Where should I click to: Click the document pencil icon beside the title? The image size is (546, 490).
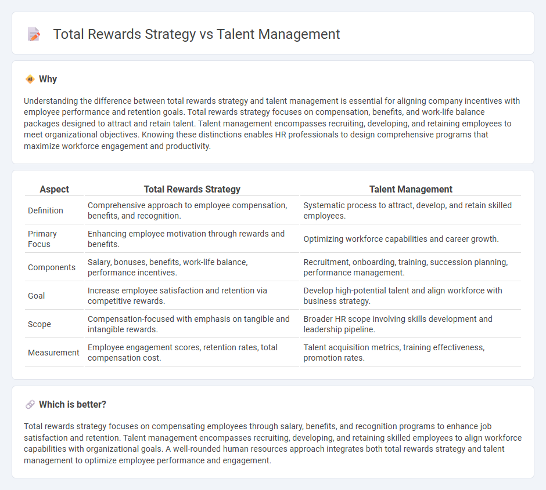pyautogui.click(x=34, y=34)
